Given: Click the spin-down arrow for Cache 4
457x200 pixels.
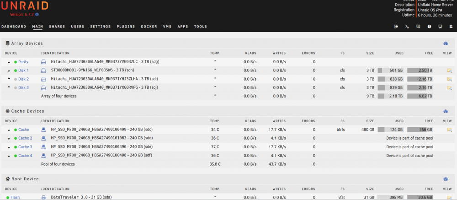Looking at the screenshot, I should point(9,156).
